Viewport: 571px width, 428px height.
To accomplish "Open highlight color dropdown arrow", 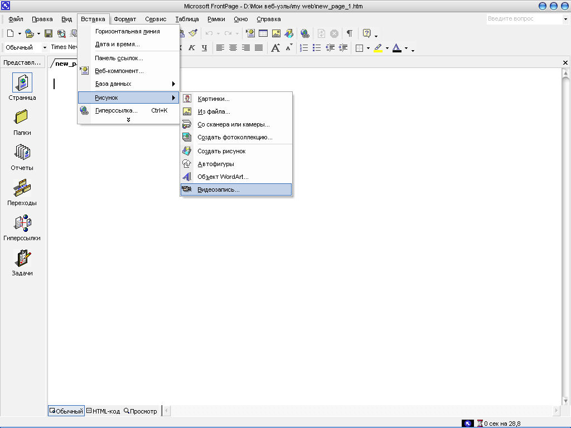I will tap(387, 48).
